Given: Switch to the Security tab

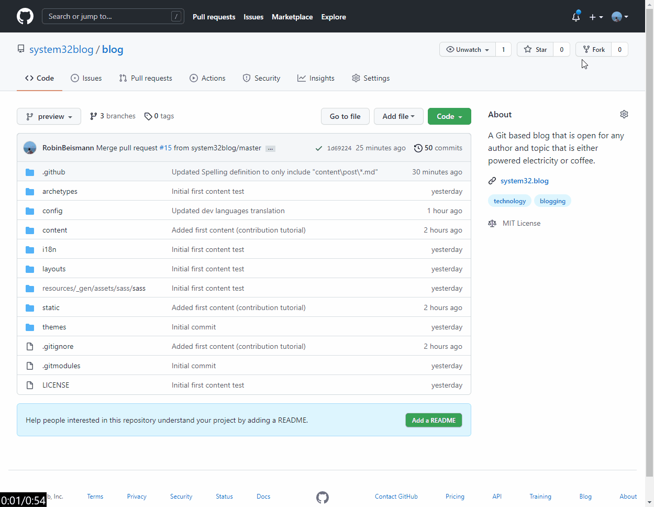Looking at the screenshot, I should 261,78.
